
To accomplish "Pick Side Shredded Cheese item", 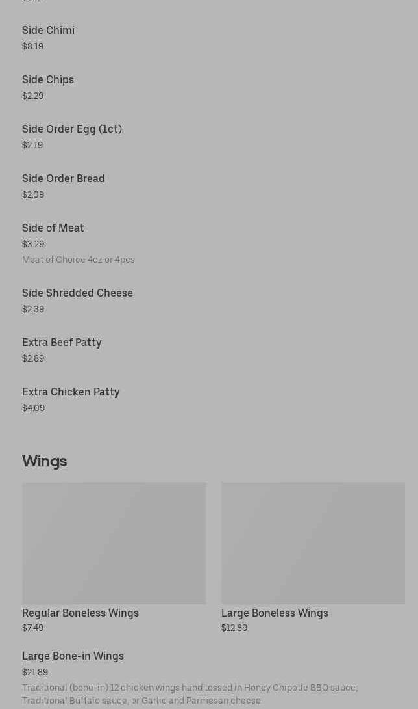I will pyautogui.click(x=77, y=293).
